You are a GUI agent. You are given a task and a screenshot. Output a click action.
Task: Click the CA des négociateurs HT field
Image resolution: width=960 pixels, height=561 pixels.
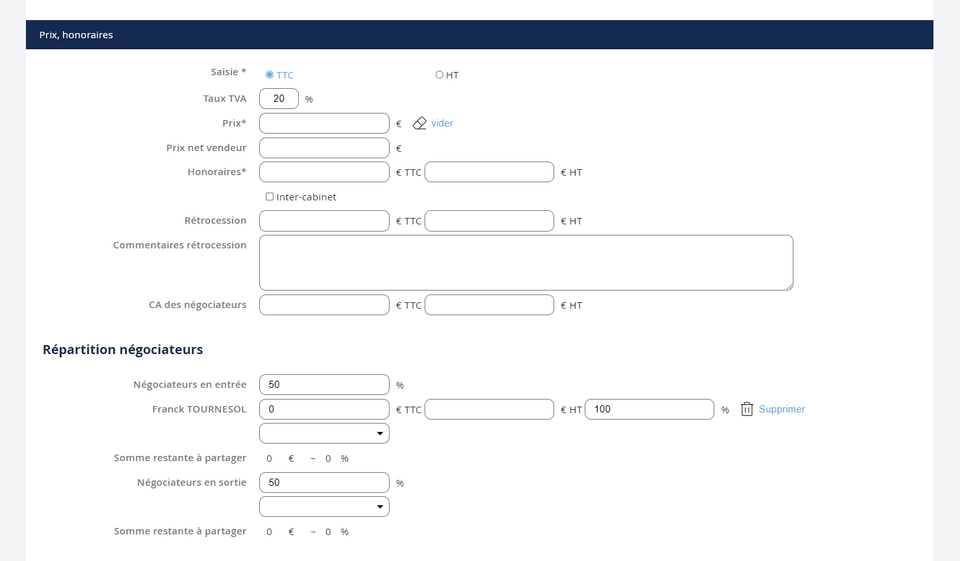(x=489, y=305)
